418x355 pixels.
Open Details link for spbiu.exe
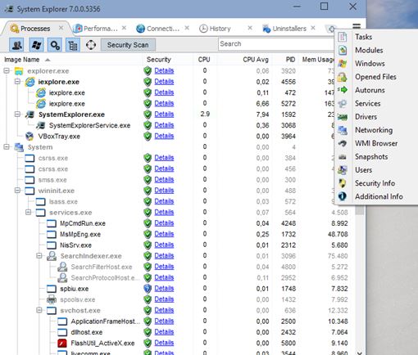164,289
